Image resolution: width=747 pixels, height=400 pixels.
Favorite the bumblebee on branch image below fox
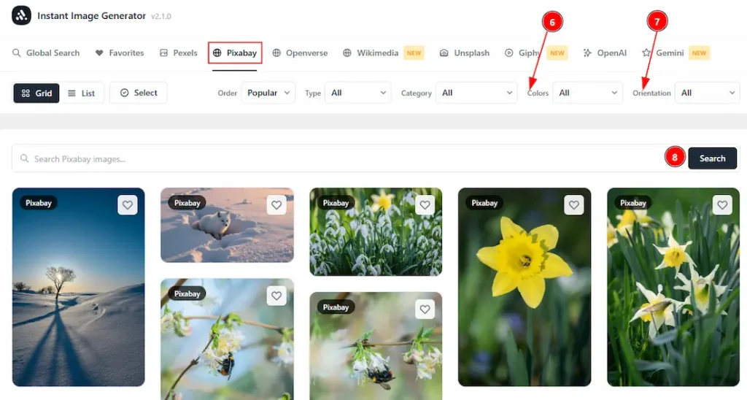276,296
